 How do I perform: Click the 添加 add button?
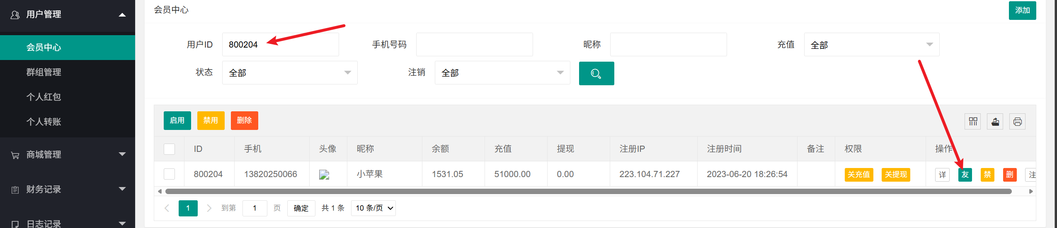click(x=1022, y=10)
